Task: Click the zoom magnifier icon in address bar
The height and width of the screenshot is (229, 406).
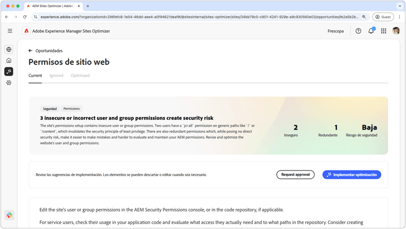Action: (x=364, y=17)
